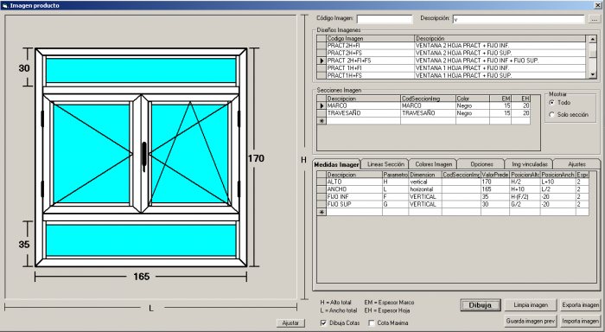
Task: Focus the Código Imagen input field
Action: (385, 19)
